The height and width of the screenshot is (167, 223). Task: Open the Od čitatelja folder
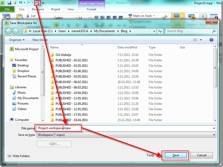pyautogui.click(x=63, y=55)
